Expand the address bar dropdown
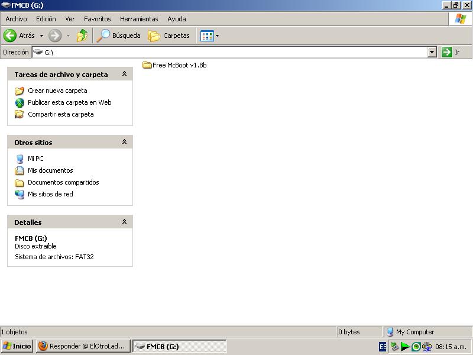The image size is (473, 355). [432, 52]
